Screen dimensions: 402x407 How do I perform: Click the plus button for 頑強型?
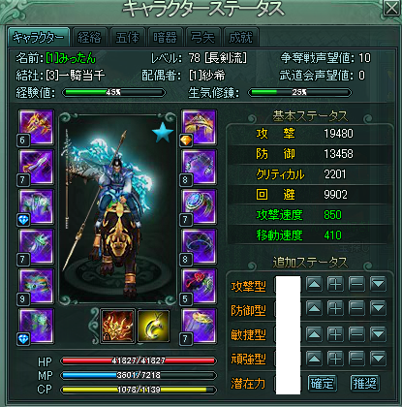(x=335, y=359)
